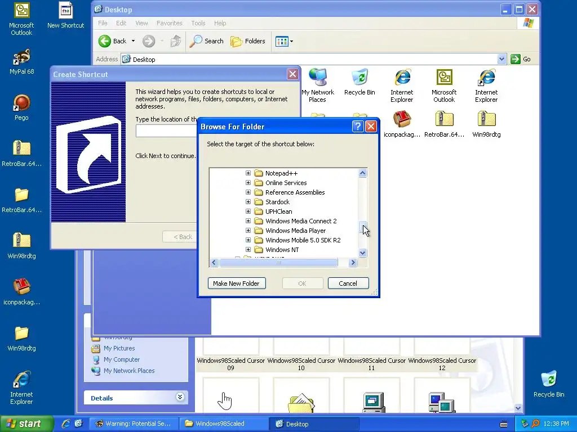Open the Favorites menu
Screen dimensions: 577x432
(x=169, y=23)
